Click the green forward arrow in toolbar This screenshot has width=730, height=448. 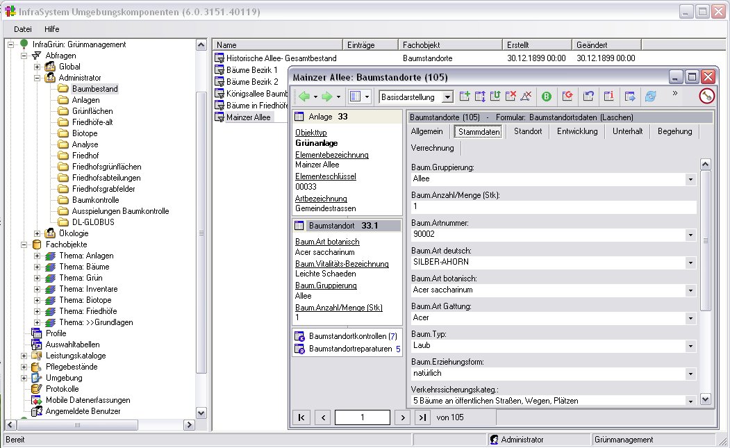(x=326, y=97)
